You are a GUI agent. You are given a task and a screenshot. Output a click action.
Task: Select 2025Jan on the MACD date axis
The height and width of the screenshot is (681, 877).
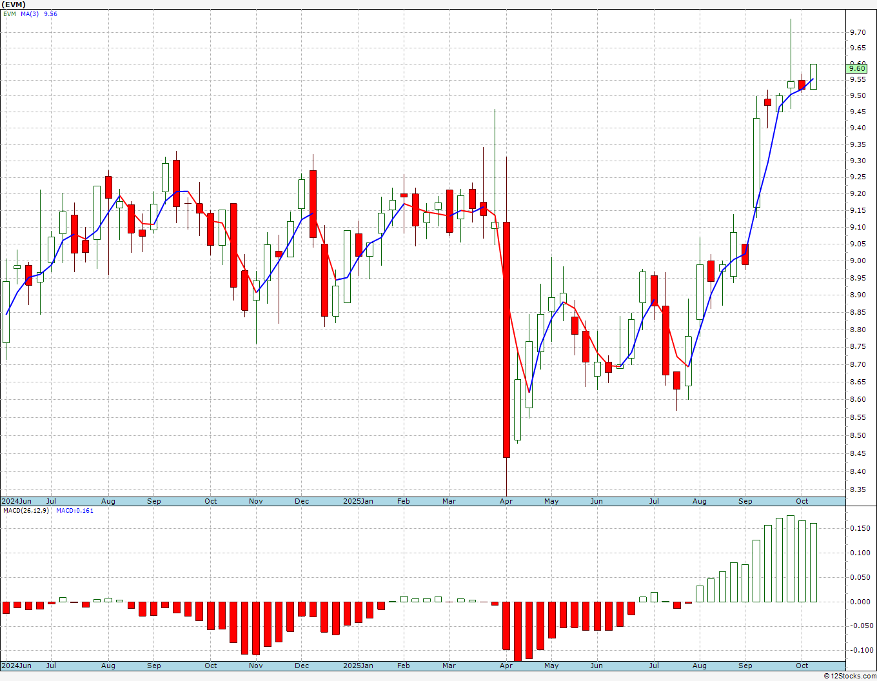358,666
